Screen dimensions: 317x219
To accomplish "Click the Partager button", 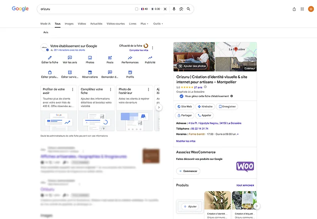I will tap(184, 115).
